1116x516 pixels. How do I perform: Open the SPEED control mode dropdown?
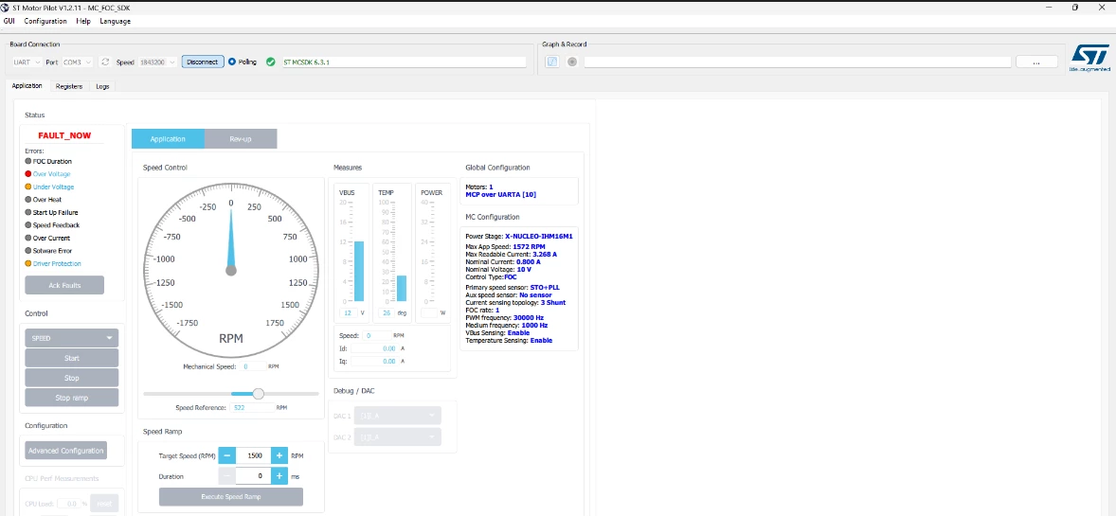tap(72, 338)
